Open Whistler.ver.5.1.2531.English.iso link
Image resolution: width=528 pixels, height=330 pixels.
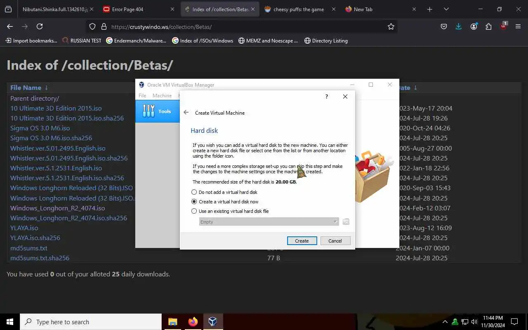[56, 168]
